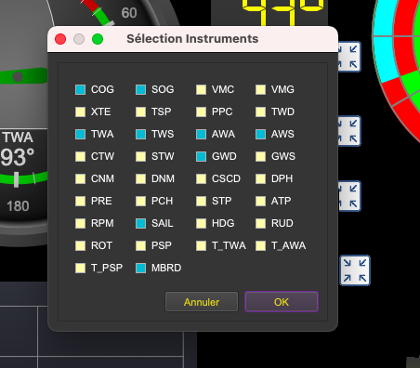Uncheck the SAIL checkbox

click(141, 223)
